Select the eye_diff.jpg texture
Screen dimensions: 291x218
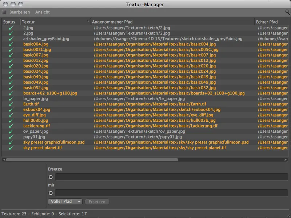click(x=34, y=115)
